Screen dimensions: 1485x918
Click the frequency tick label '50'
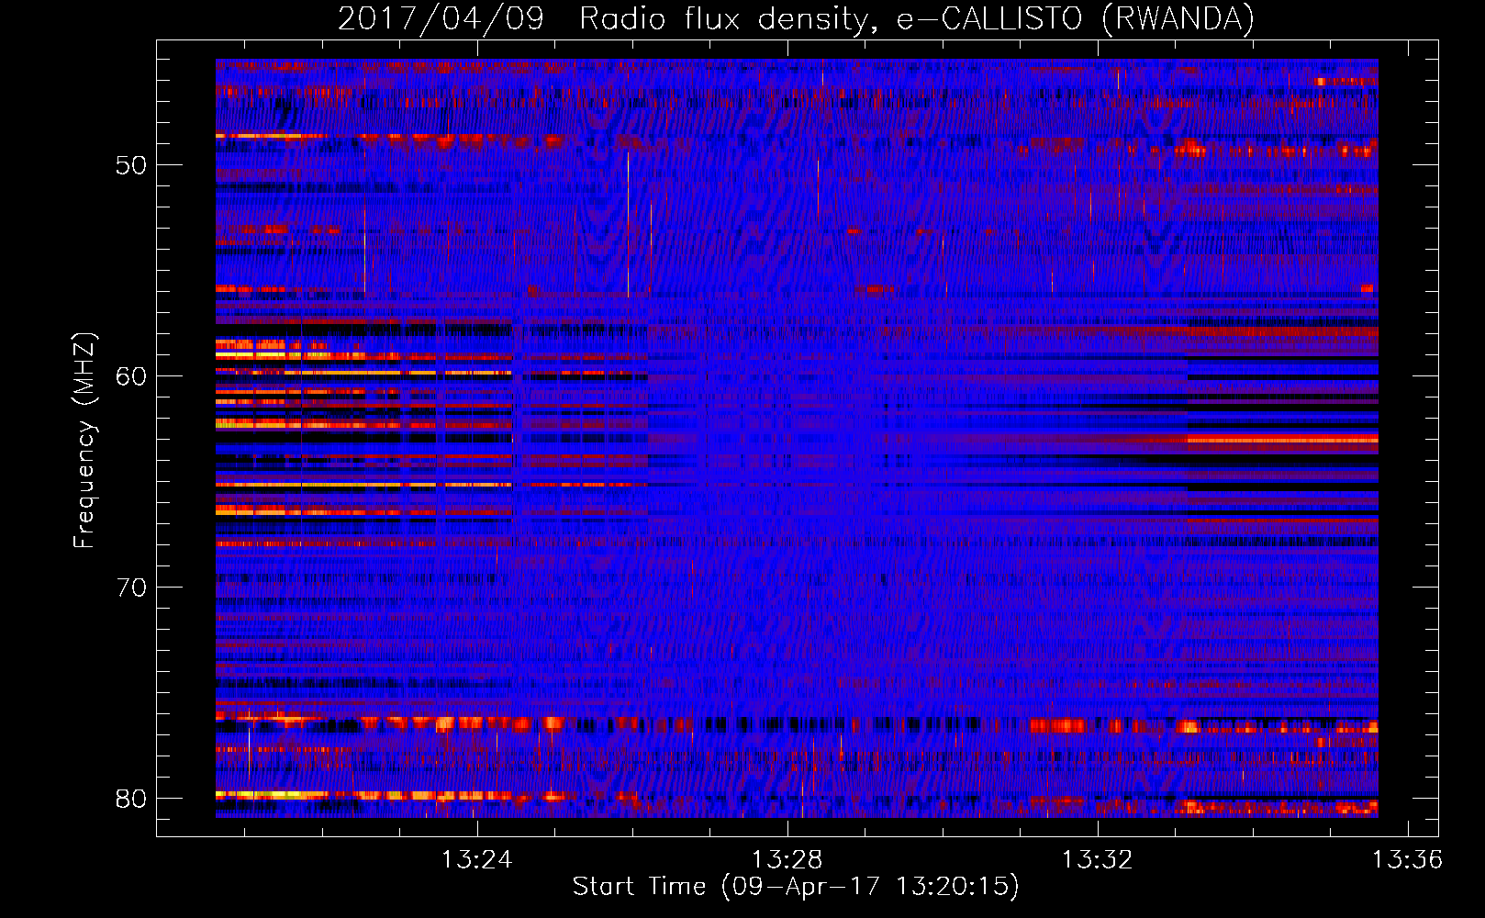[131, 165]
